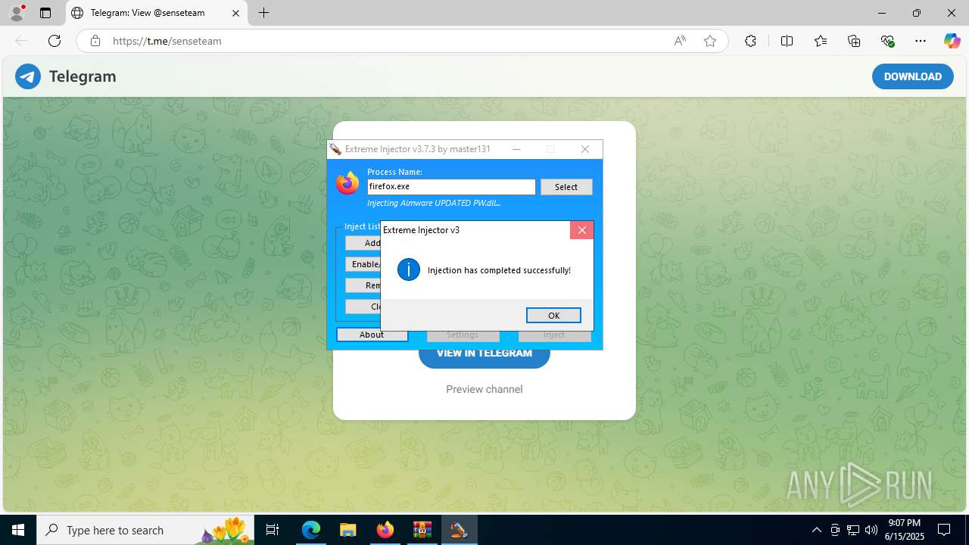The height and width of the screenshot is (545, 969).
Task: Open Tab actions menu icon
Action: pyautogui.click(x=45, y=13)
